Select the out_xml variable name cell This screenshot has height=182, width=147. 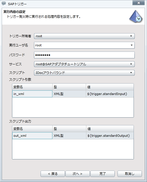pyautogui.click(x=32, y=136)
